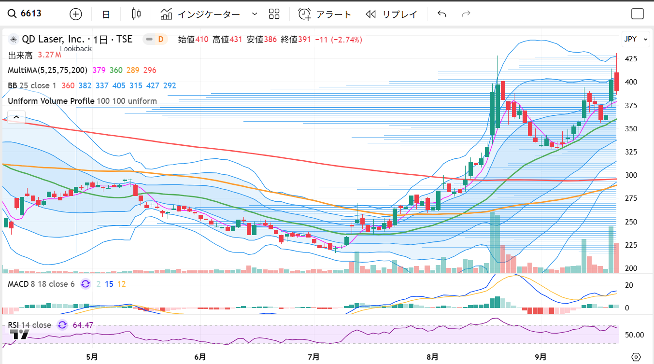The image size is (654, 364).
Task: Open chart settings icon at bottom right
Action: click(636, 357)
